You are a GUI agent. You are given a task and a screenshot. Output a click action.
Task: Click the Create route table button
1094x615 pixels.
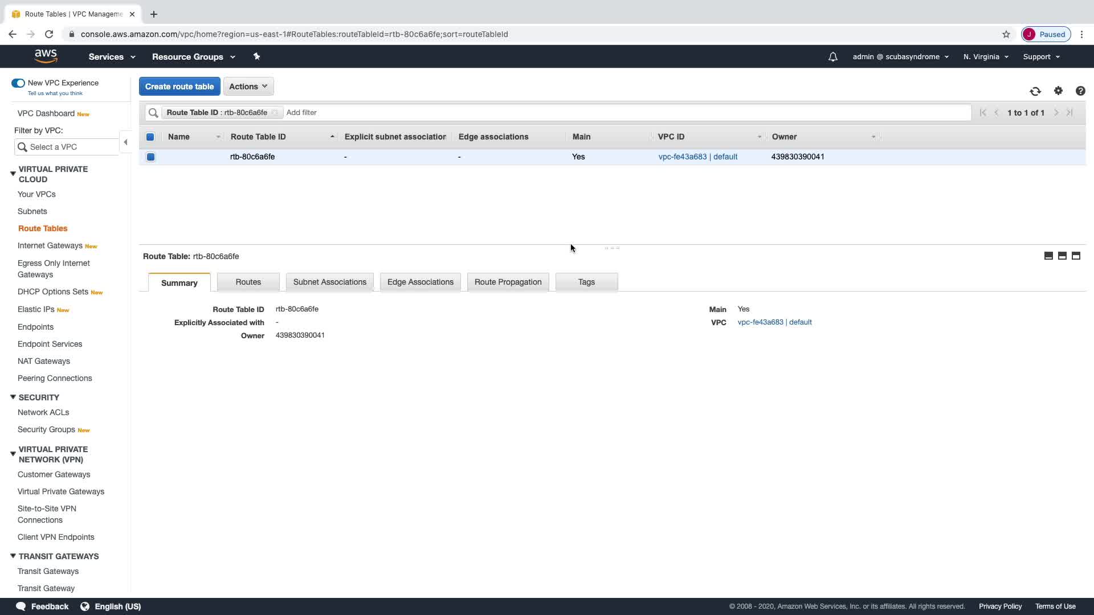tap(179, 87)
